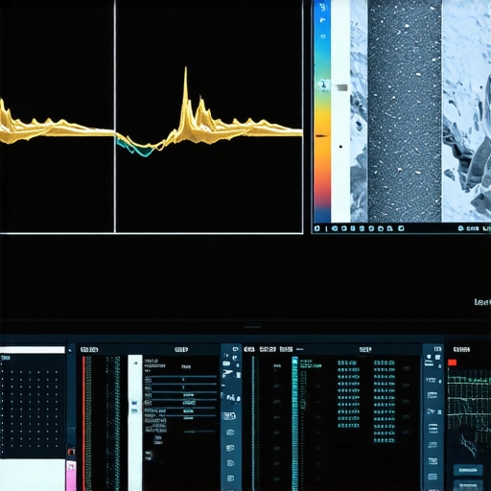
Task: Click the black dot marker on the white strip
Action: (x=340, y=147)
